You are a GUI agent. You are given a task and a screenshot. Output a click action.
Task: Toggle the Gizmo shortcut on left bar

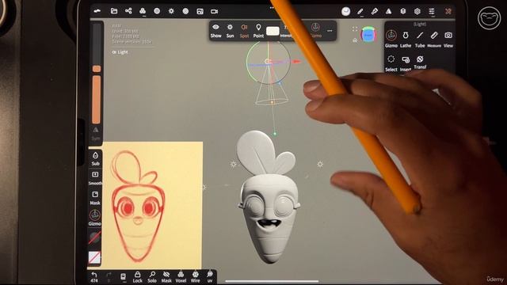tap(95, 218)
